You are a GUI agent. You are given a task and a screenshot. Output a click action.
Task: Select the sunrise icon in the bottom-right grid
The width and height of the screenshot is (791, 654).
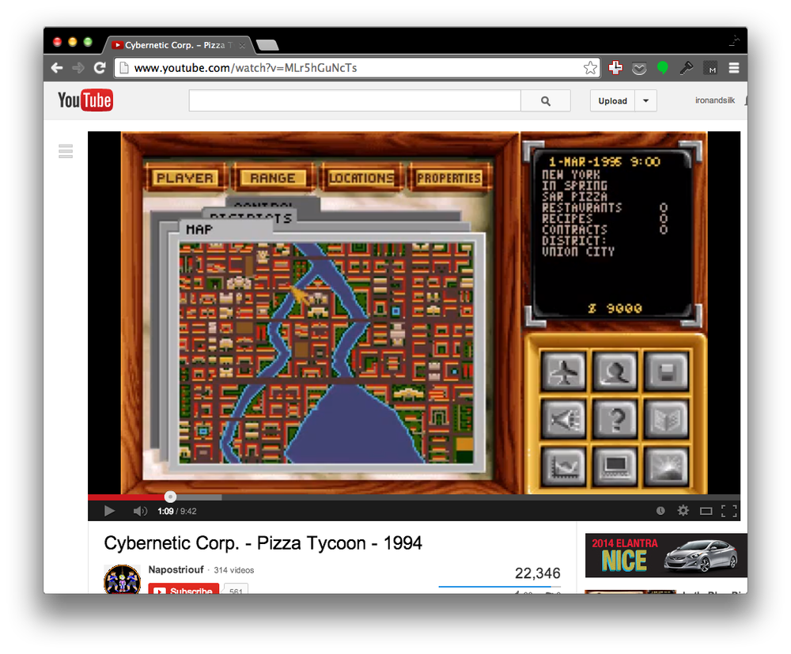pyautogui.click(x=667, y=467)
